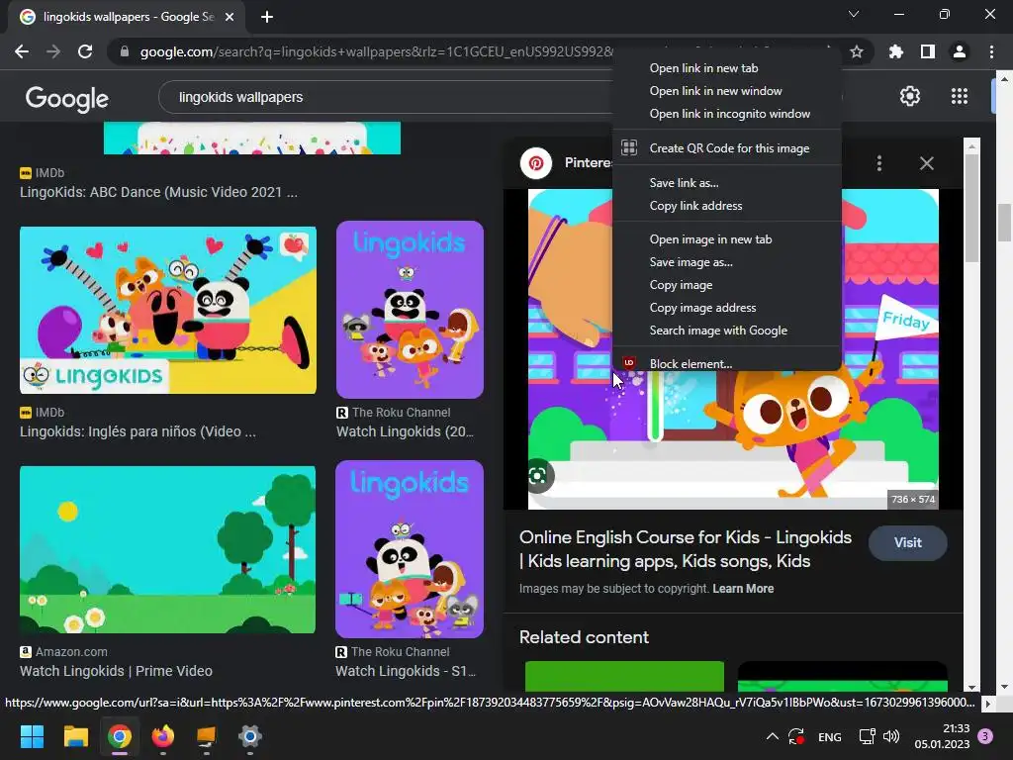The width and height of the screenshot is (1013, 760).
Task: Choose Open image in new tab
Action: coord(727,239)
